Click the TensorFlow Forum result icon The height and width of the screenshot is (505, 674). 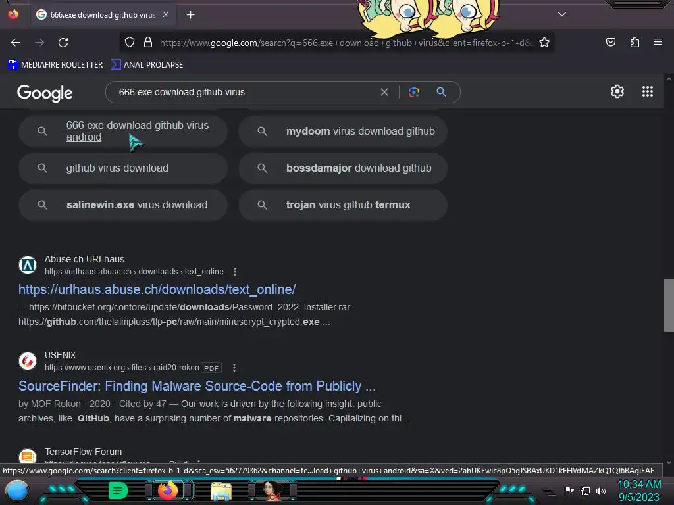tap(28, 456)
